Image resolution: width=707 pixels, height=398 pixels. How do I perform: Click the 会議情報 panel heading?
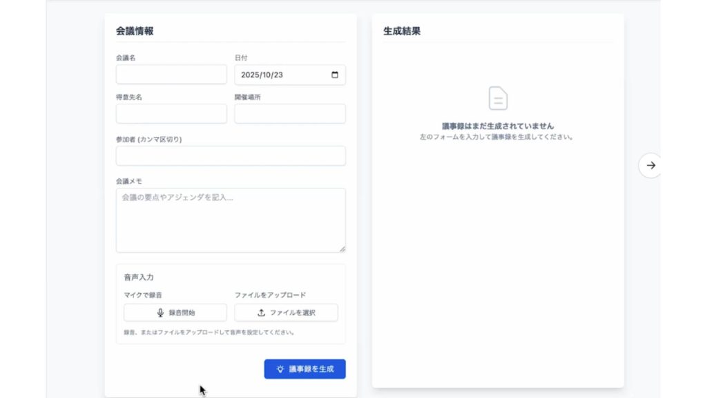click(x=135, y=30)
